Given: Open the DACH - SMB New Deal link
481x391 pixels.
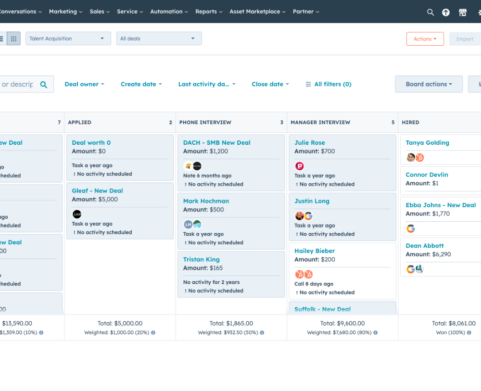Looking at the screenshot, I should point(216,143).
